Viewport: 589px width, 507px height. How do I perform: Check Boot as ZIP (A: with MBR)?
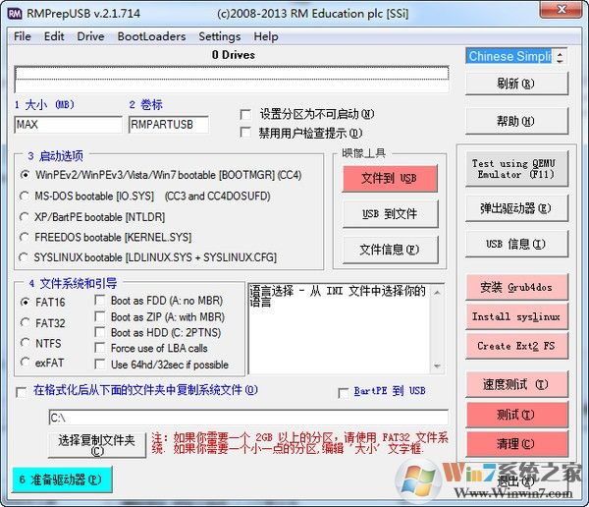[100, 316]
